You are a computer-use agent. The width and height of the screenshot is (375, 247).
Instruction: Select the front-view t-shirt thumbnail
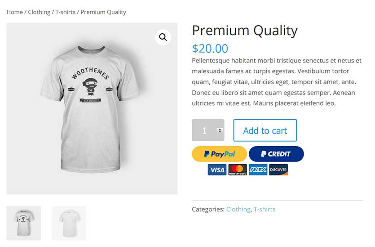(23, 223)
